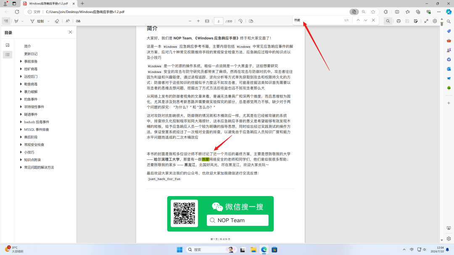The image size is (454, 255).
Task: Go to the next search match for 热爱
Action: [366, 20]
